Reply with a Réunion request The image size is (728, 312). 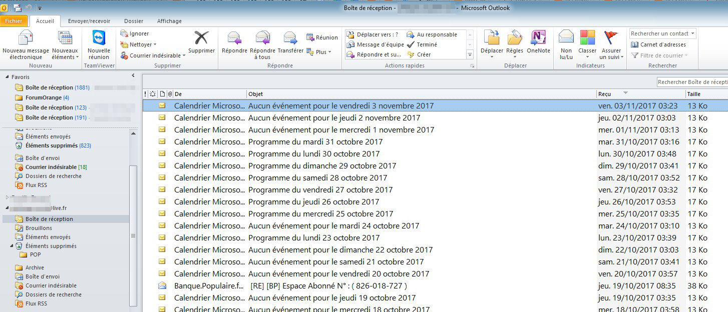322,37
